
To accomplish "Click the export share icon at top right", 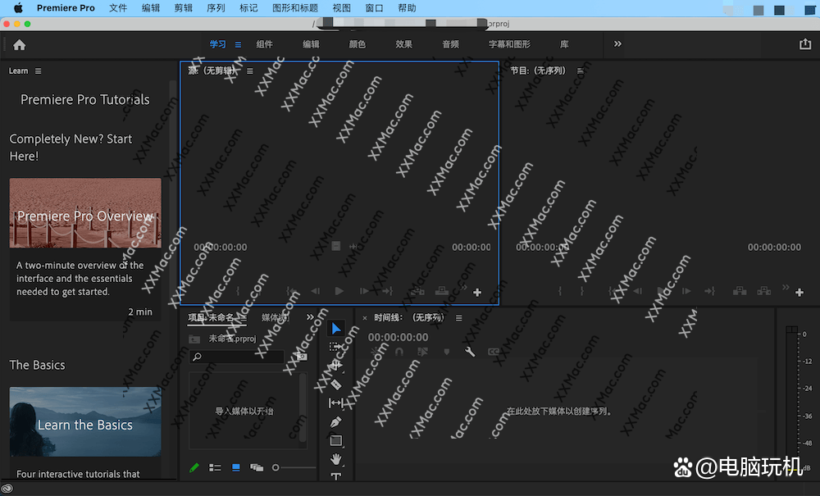I will click(x=804, y=44).
